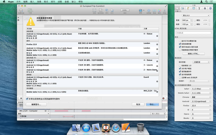Screen dimensions: 216x135
Task: Open the 插入 (Insert) menu
Action: 32,2
